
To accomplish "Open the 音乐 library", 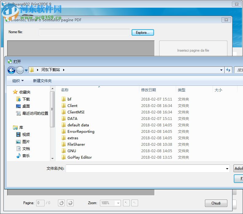I will coord(23,156).
